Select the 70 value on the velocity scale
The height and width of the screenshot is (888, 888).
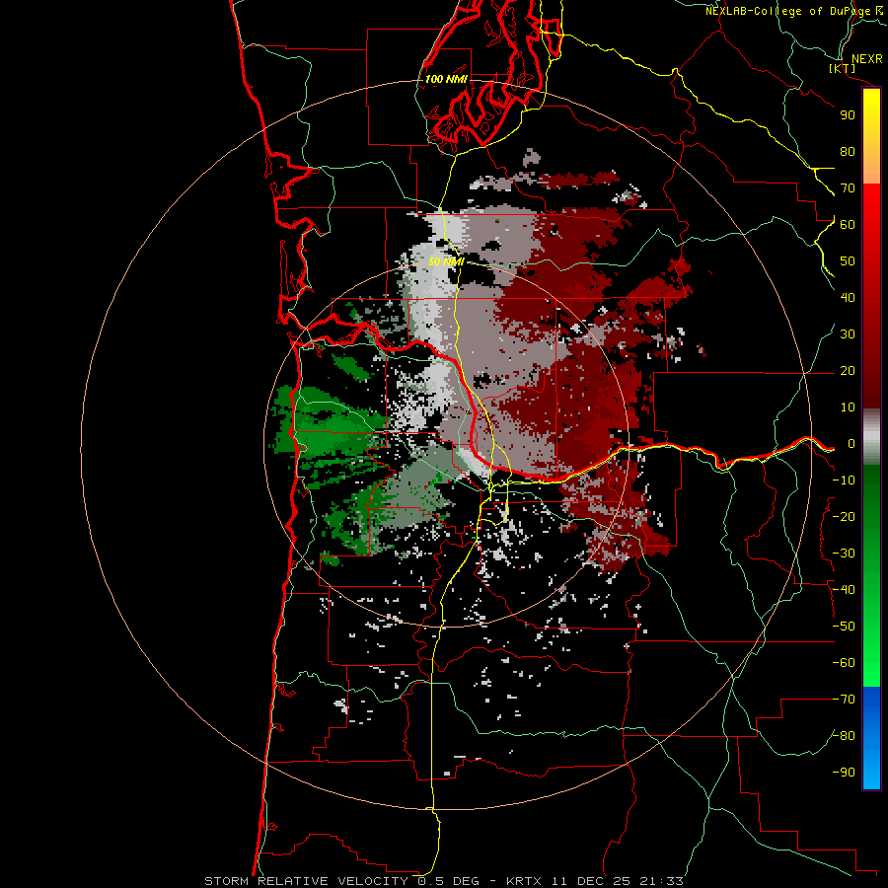848,188
